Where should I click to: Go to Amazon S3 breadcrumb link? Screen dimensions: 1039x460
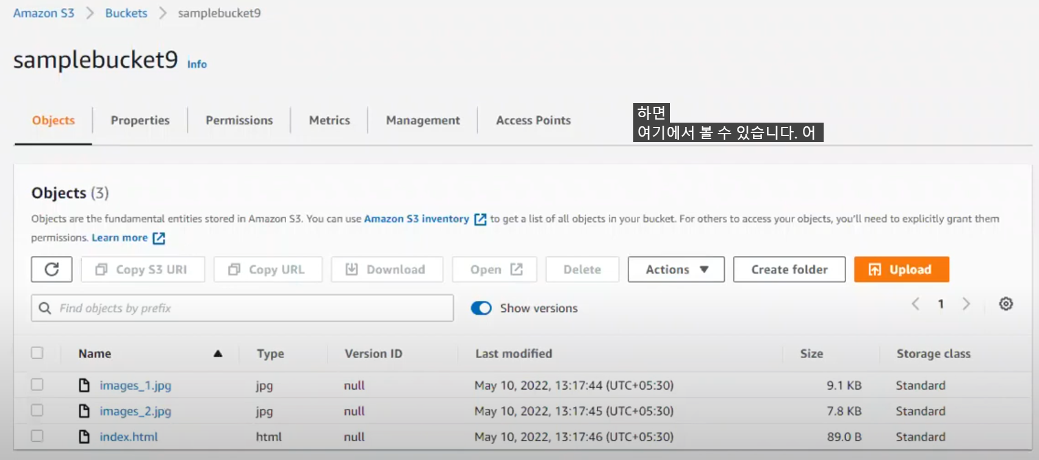click(x=44, y=13)
